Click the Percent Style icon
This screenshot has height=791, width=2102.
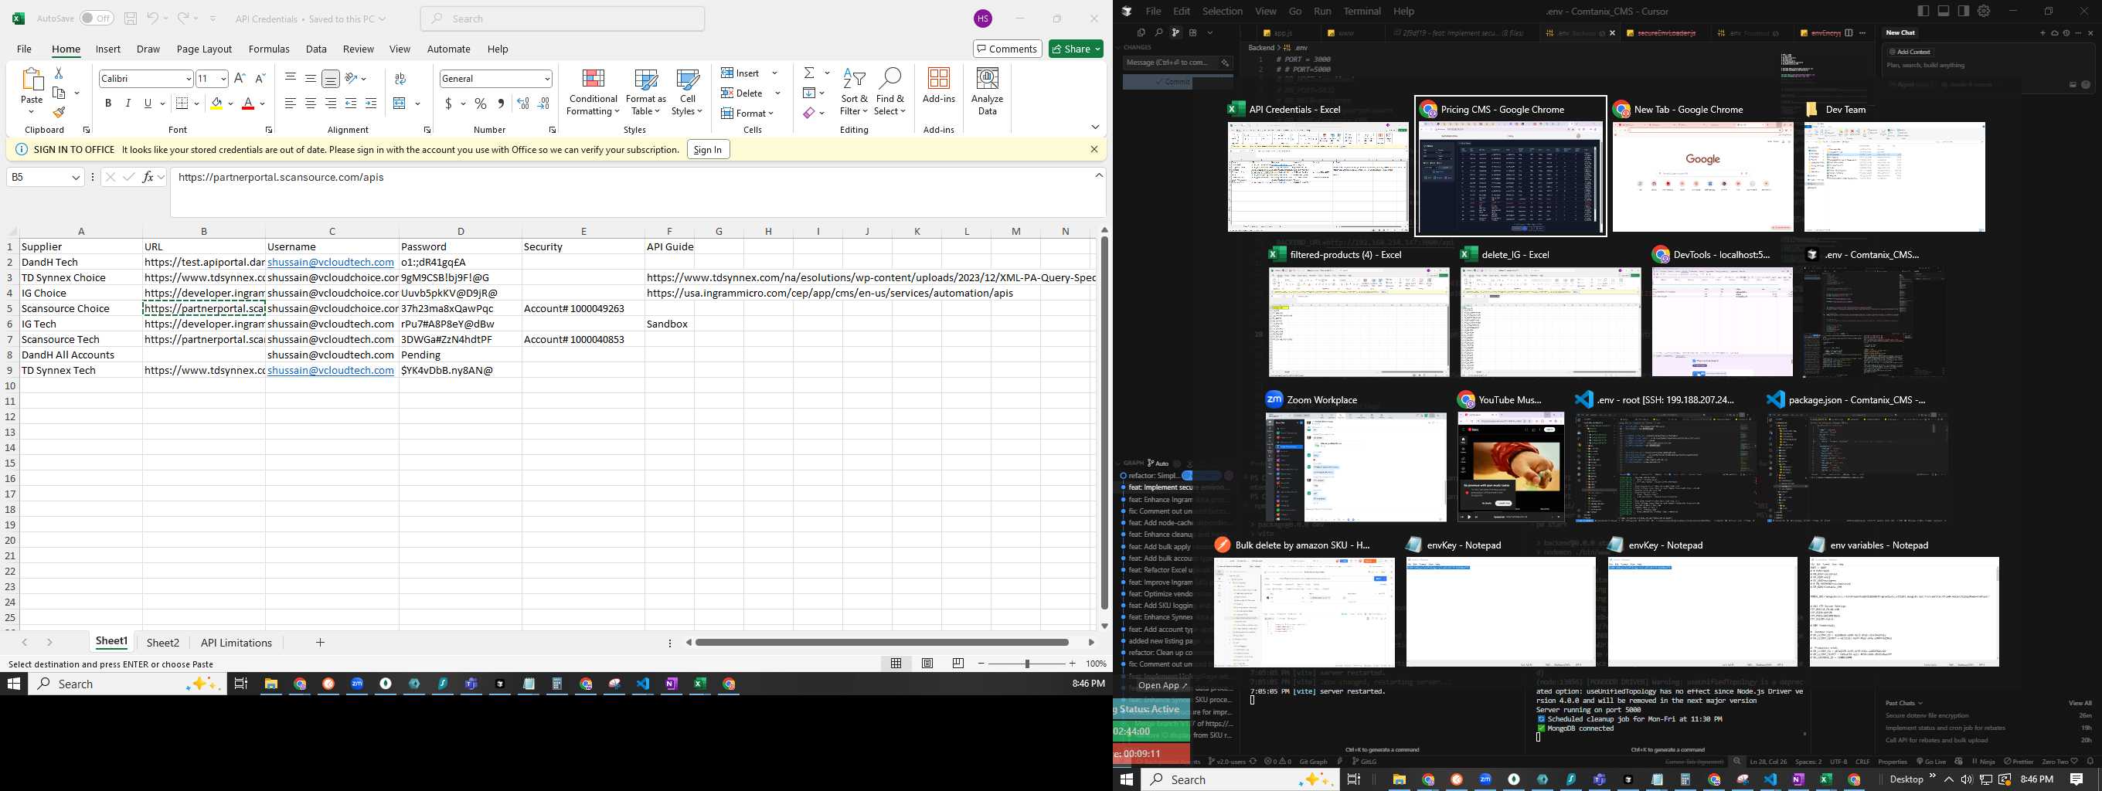tap(481, 104)
